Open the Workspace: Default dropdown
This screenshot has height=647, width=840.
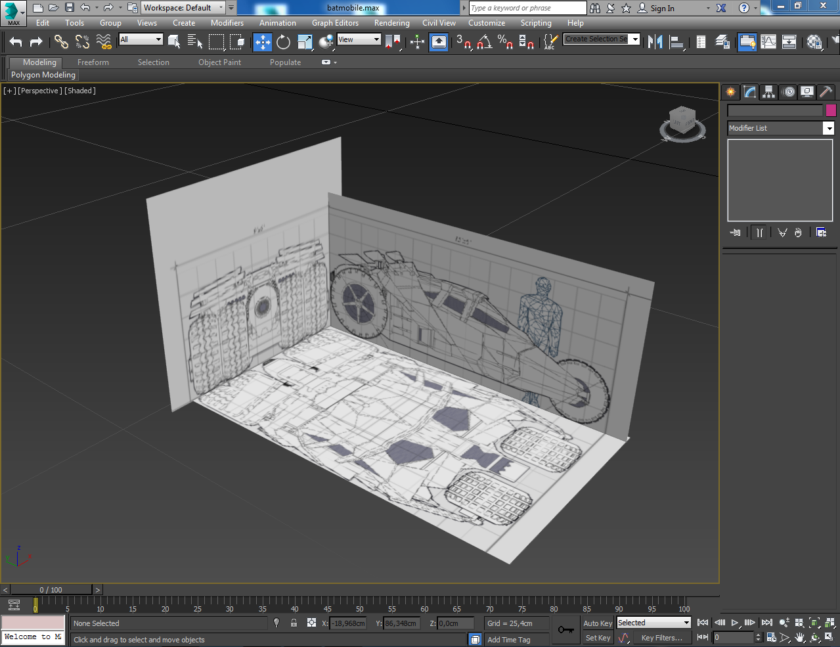pyautogui.click(x=184, y=8)
